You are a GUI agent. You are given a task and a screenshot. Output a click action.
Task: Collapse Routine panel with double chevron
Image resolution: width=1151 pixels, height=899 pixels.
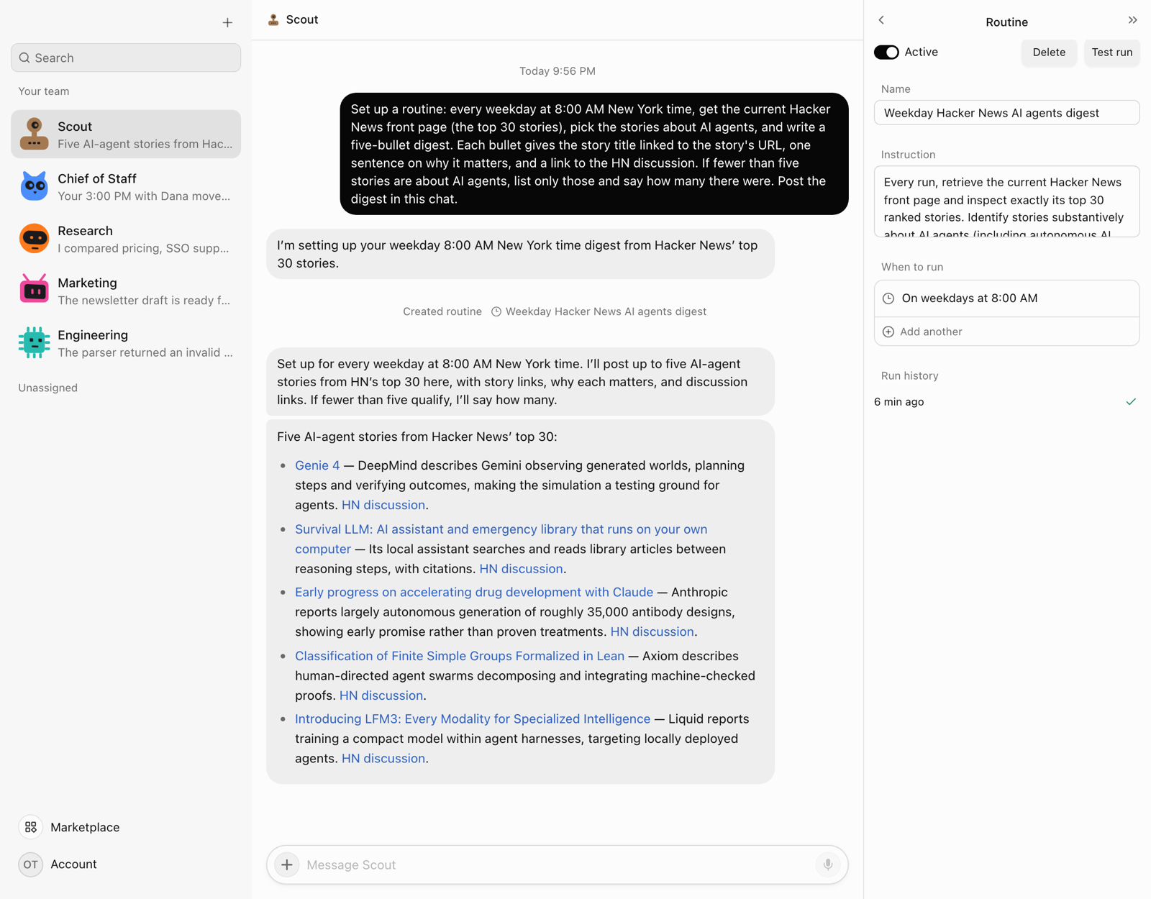coord(1132,20)
